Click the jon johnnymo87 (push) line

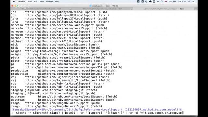59,12
